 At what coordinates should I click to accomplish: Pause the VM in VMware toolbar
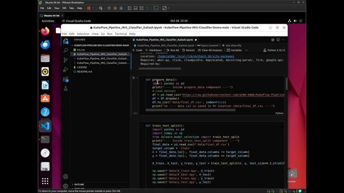(x=89, y=8)
